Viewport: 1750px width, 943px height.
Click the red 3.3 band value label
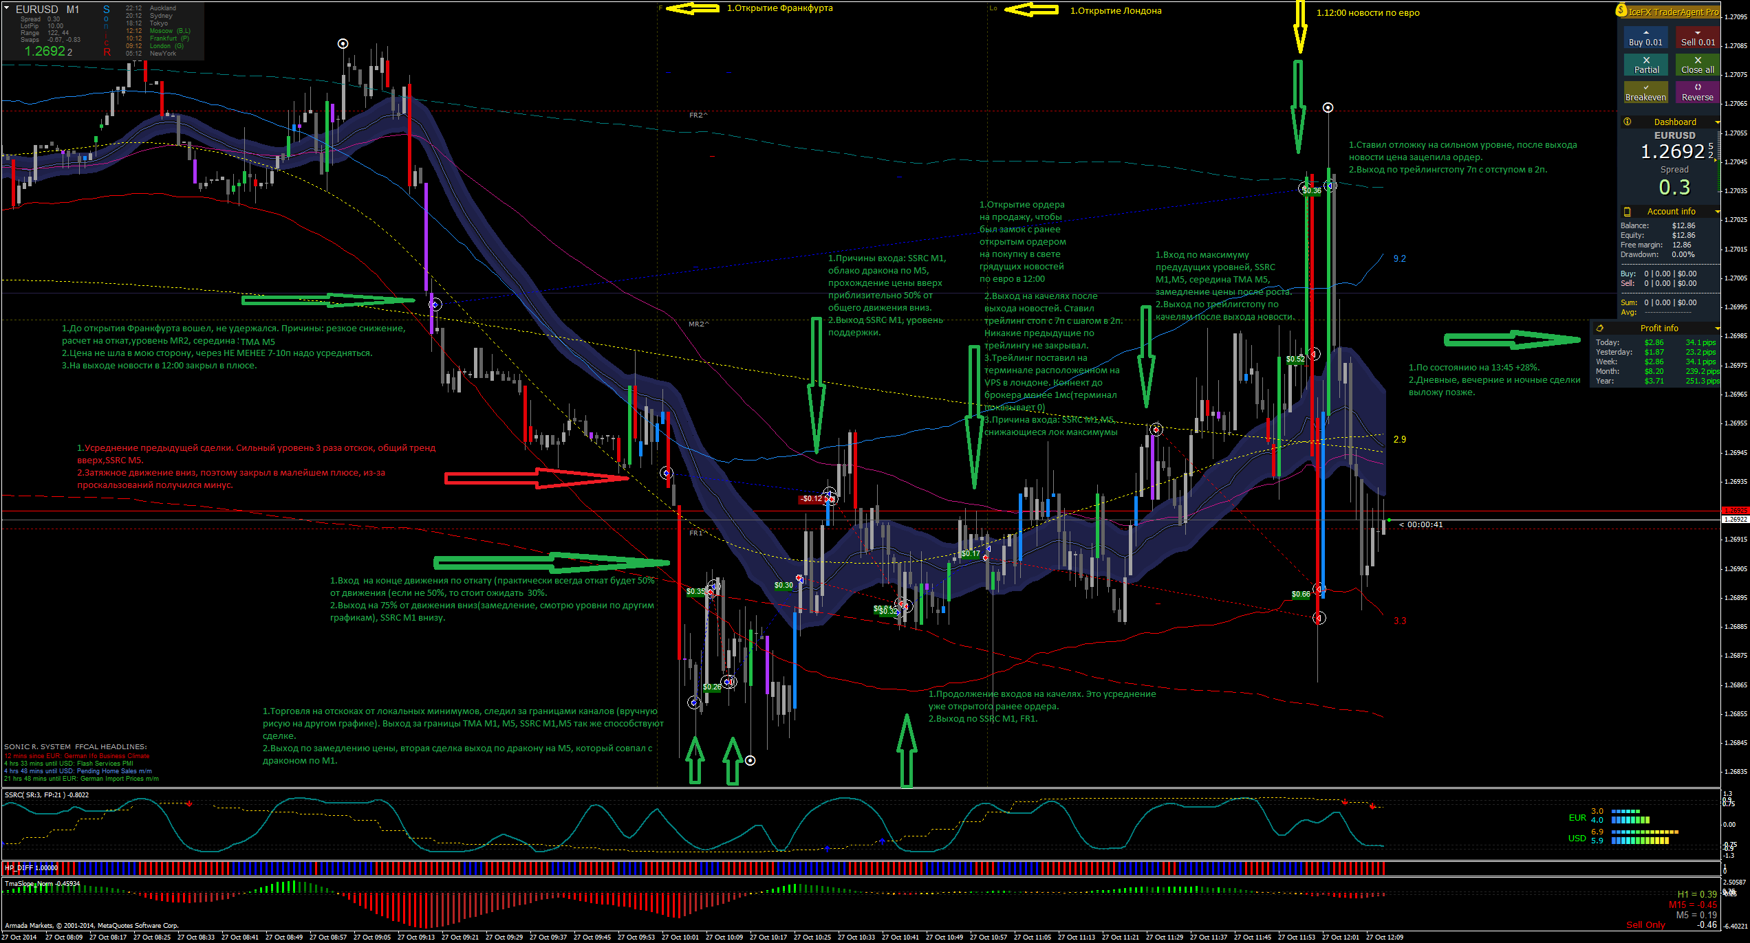[x=1399, y=621]
